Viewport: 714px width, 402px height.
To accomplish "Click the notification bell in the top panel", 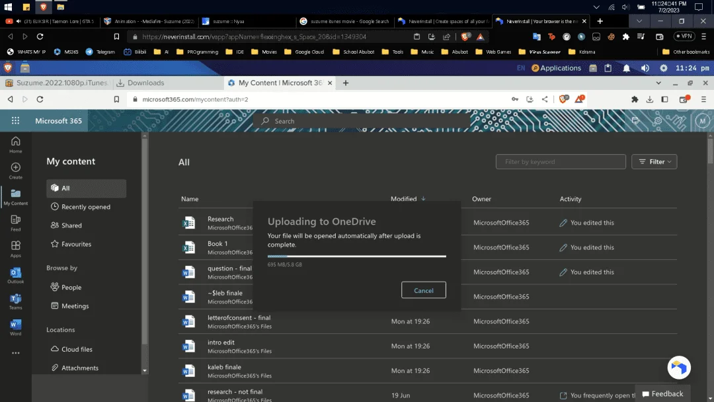I will pos(627,68).
